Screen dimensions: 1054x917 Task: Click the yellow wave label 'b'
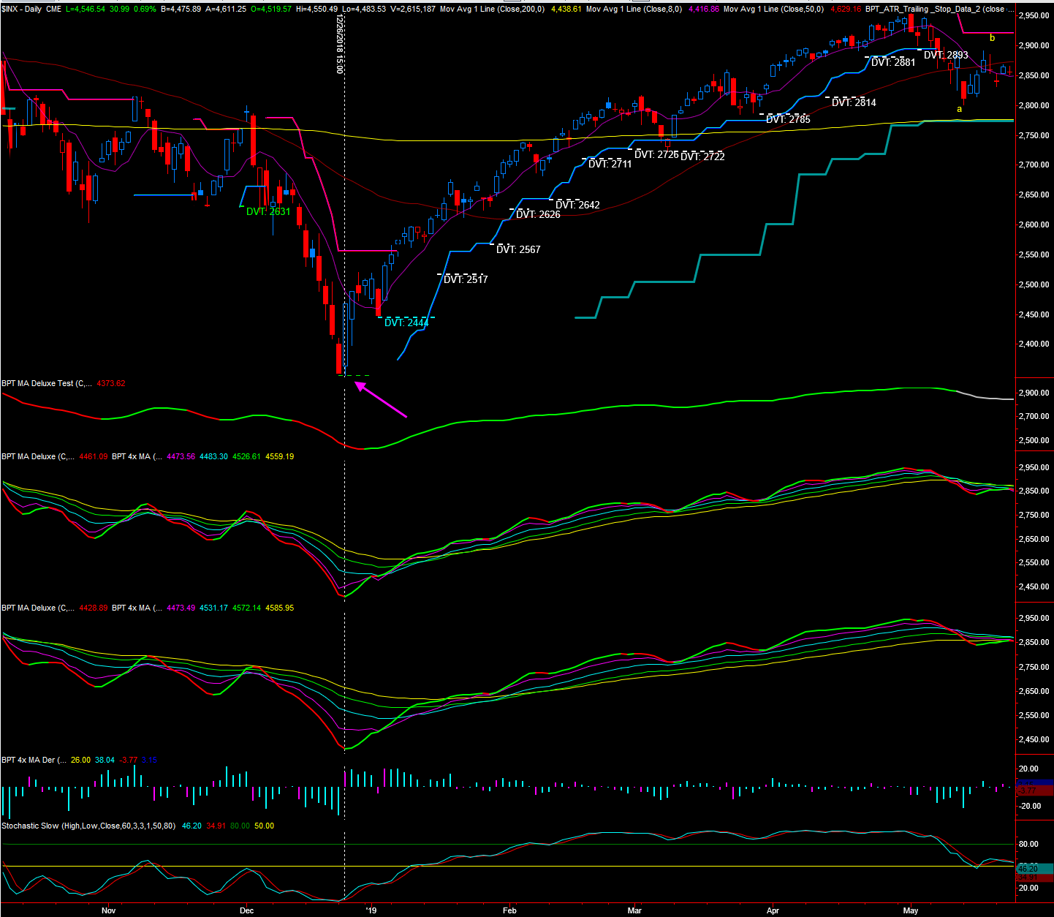[x=992, y=37]
